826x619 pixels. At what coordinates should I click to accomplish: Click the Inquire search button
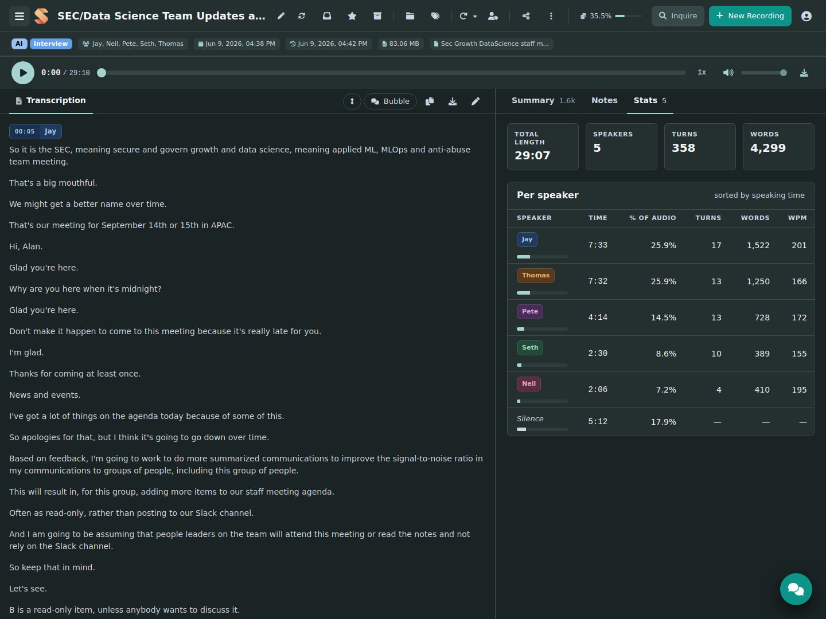pos(678,16)
